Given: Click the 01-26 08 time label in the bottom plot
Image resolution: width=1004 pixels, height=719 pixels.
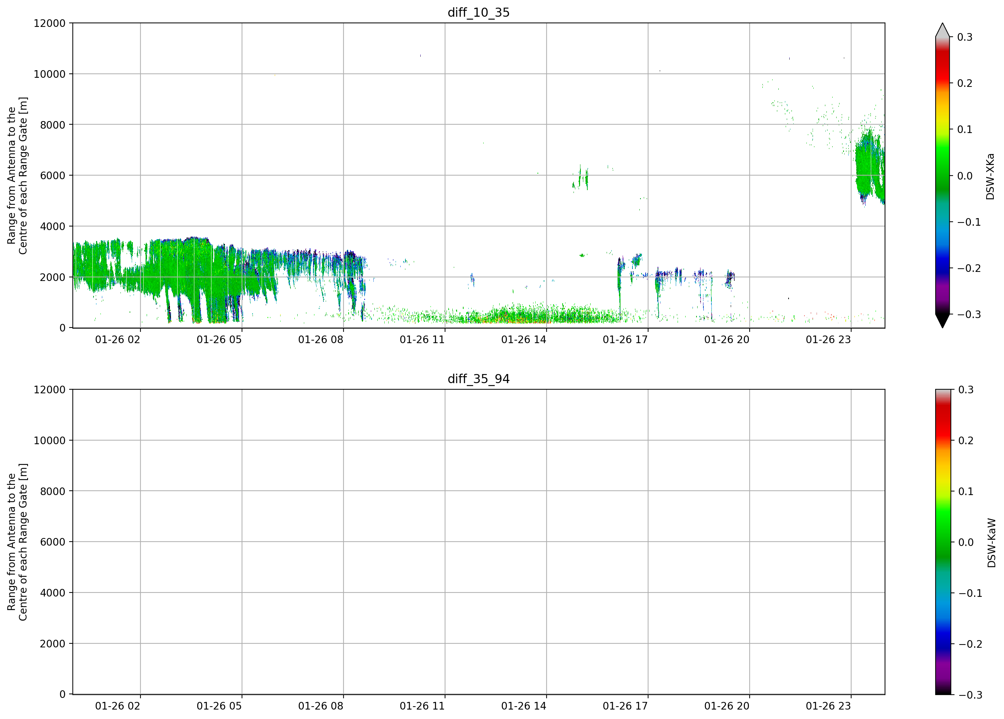Looking at the screenshot, I should coord(321,706).
